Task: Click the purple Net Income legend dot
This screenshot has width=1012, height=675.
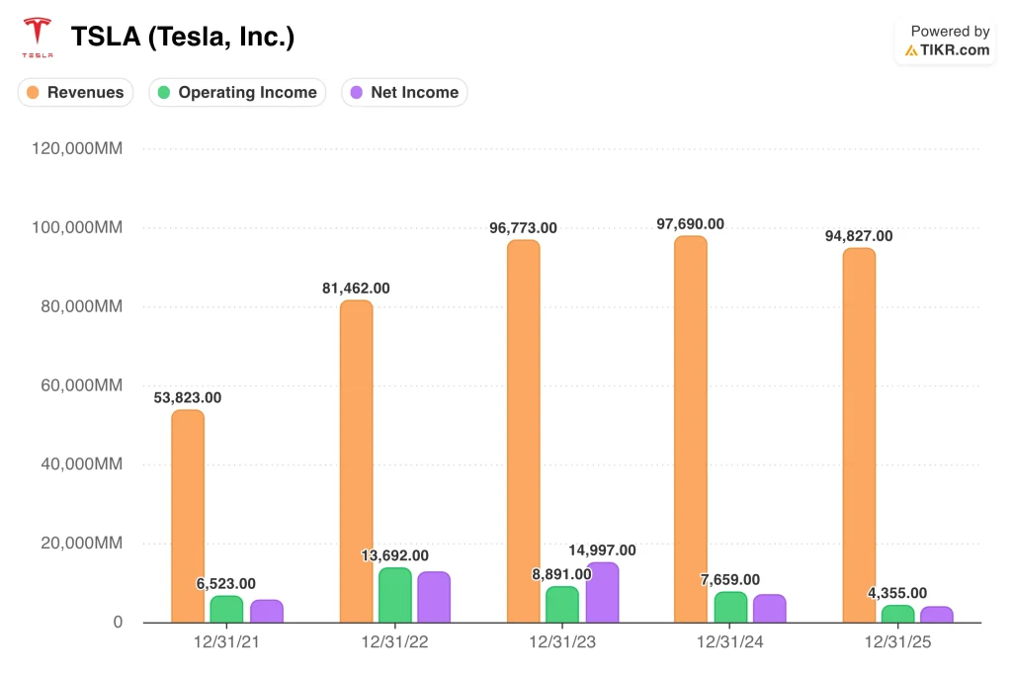Action: pyautogui.click(x=357, y=93)
